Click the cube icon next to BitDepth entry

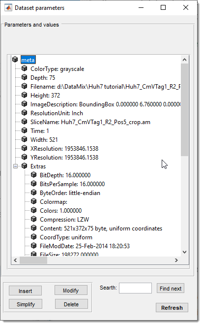pos(34,175)
